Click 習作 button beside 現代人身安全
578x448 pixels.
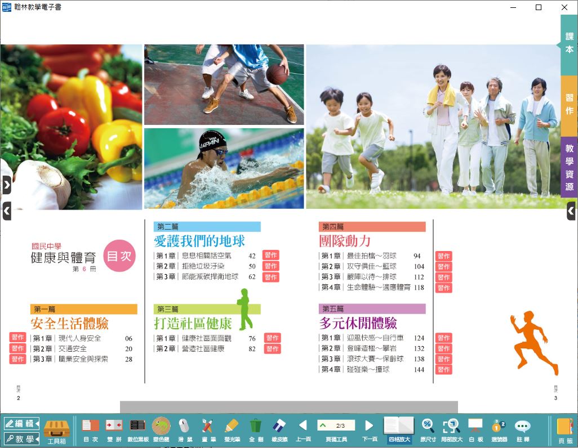(17, 338)
